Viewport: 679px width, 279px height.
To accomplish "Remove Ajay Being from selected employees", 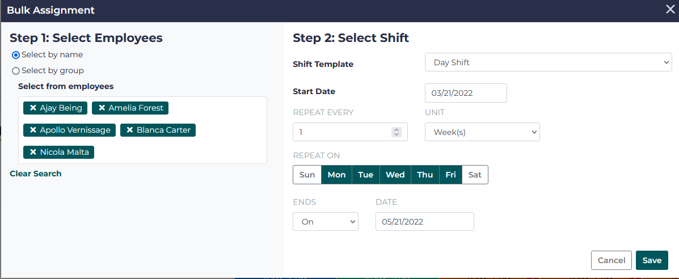I will point(33,108).
